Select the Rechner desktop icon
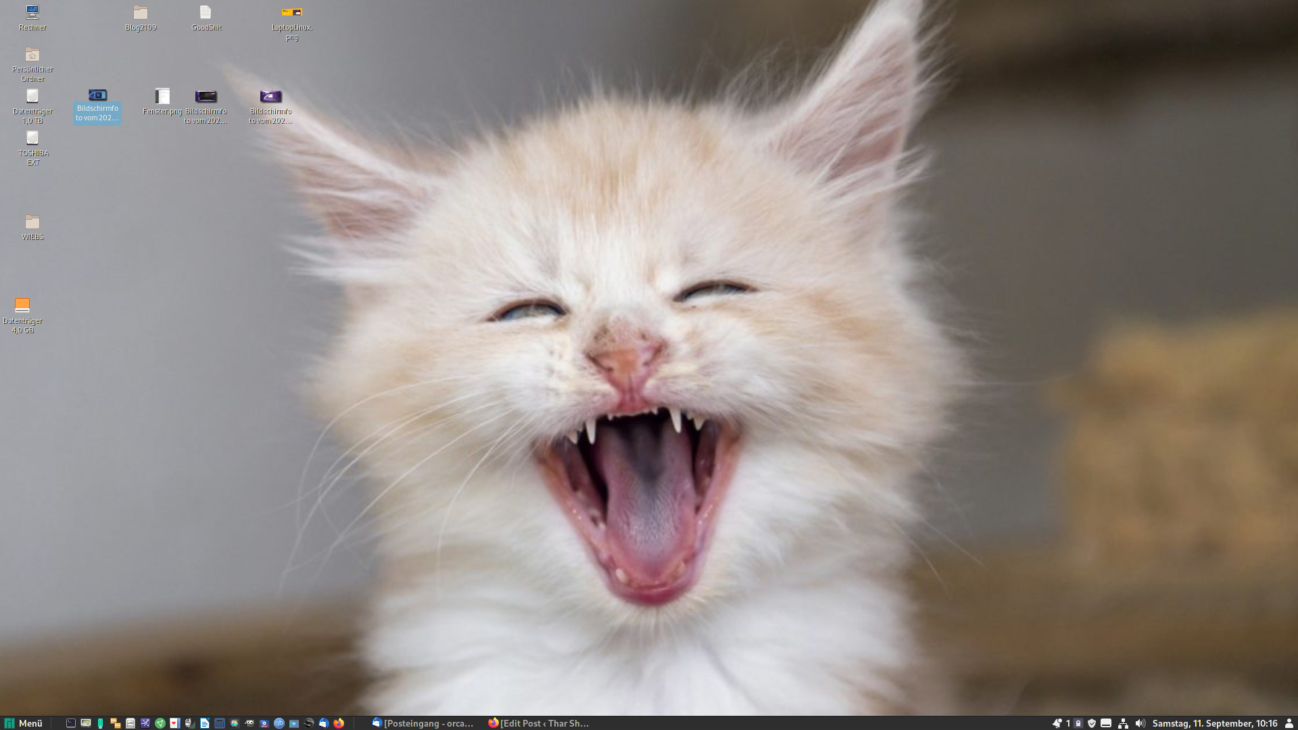1298x730 pixels. [32, 18]
